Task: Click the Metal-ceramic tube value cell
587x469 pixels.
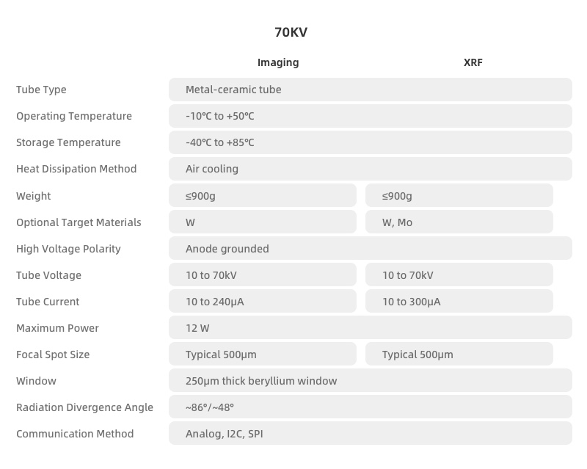Action: 370,90
